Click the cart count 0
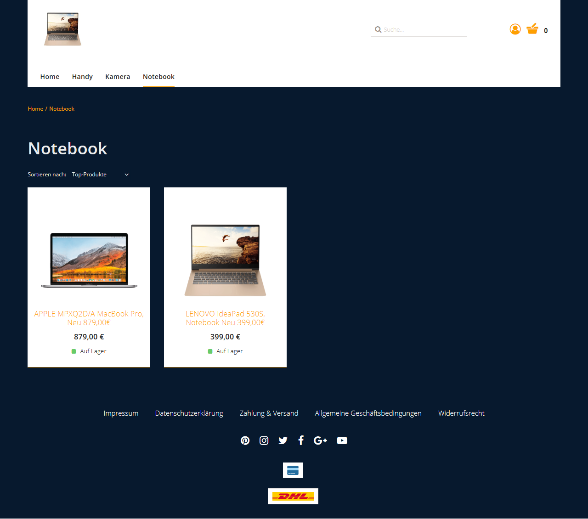This screenshot has height=519, width=588. tap(546, 31)
